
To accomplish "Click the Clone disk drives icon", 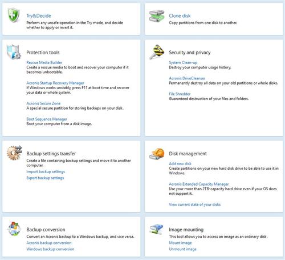I will click(157, 16).
